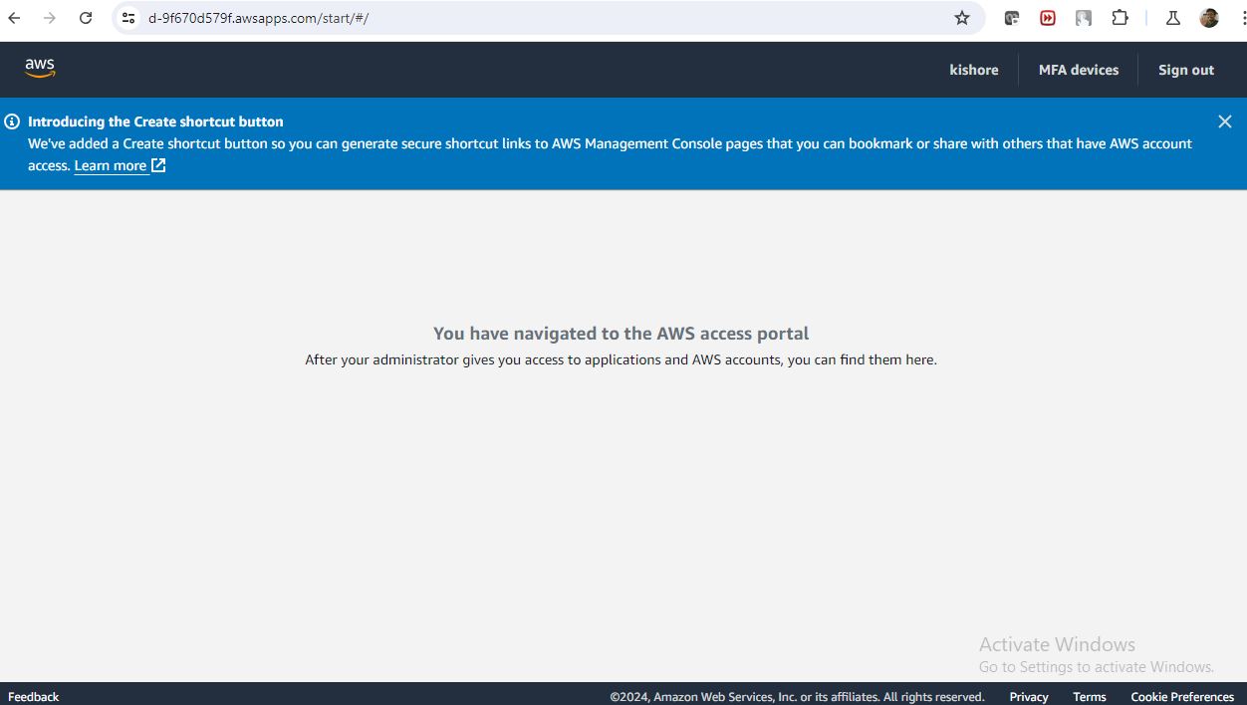Sign out of the AWS portal
This screenshot has height=705, width=1247.
[x=1185, y=70]
